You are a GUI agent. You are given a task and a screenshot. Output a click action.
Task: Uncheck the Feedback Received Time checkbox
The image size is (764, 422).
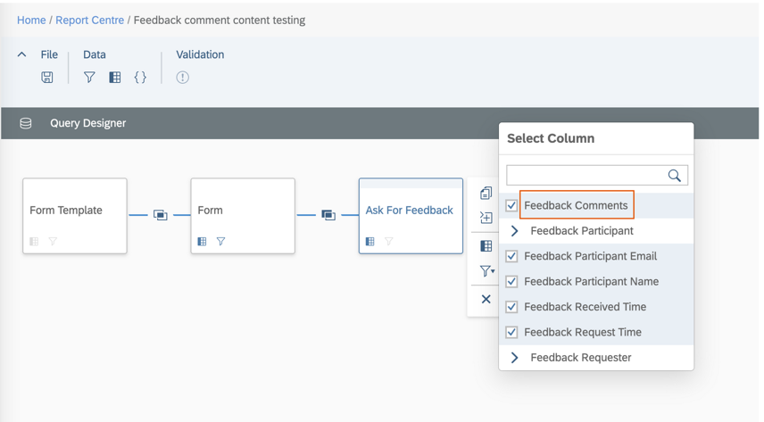point(511,307)
